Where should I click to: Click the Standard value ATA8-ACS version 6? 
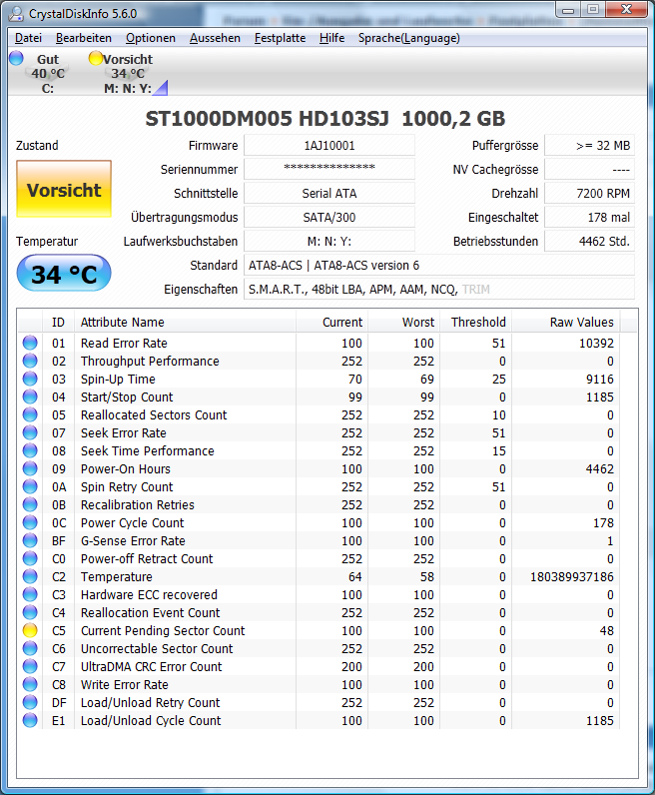click(439, 266)
